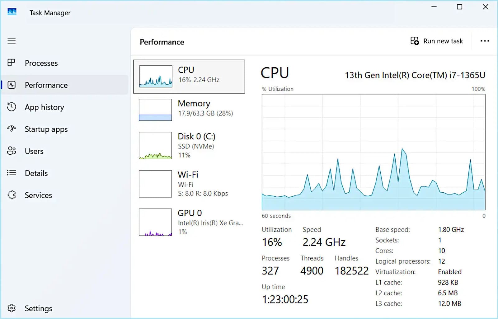
Task: Open the Processes page icon
Action: (x=12, y=63)
